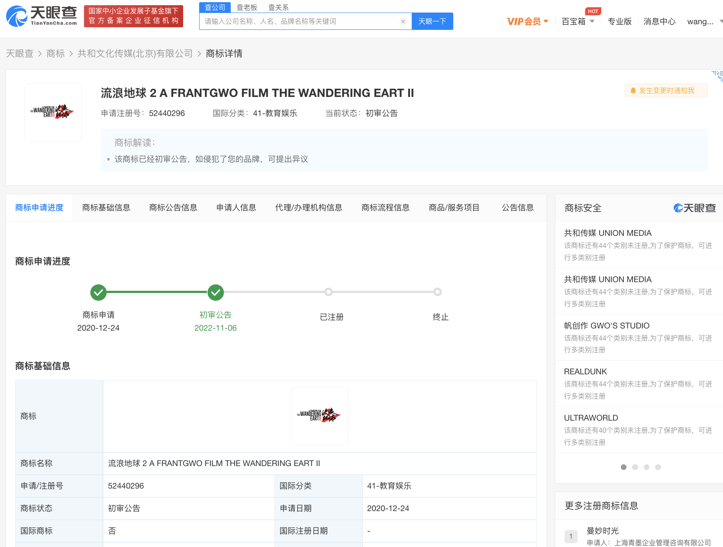Select the 商标公告信息 tab
This screenshot has height=547, width=723.
173,208
